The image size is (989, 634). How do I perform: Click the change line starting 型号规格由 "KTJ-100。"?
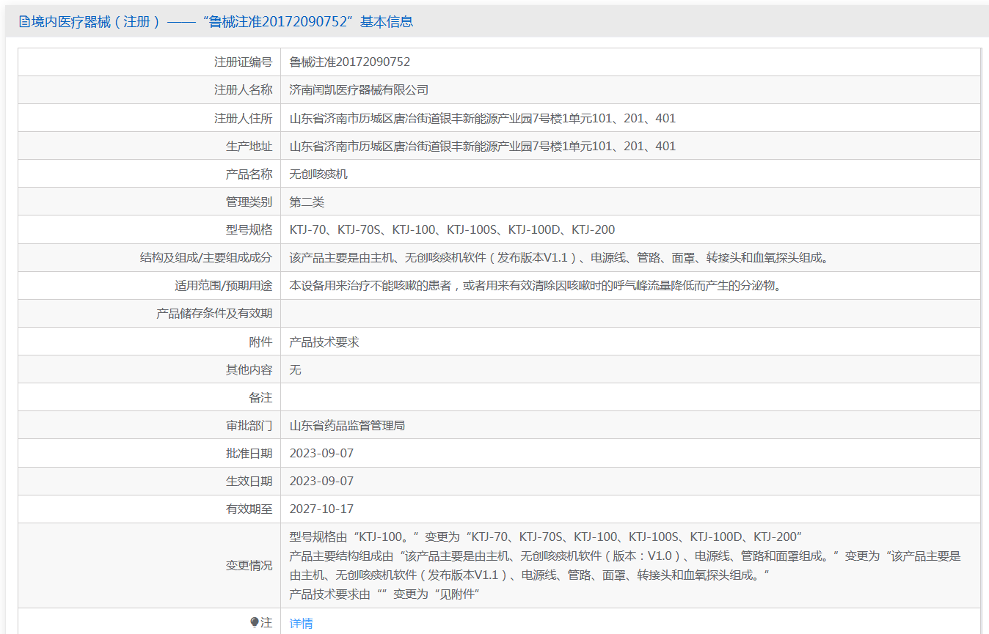tap(546, 537)
